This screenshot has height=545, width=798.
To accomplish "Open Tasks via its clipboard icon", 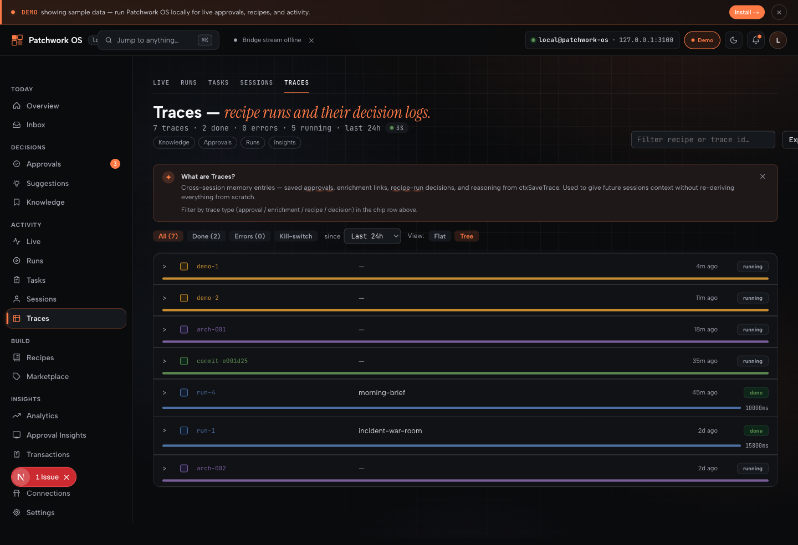I will pos(17,280).
